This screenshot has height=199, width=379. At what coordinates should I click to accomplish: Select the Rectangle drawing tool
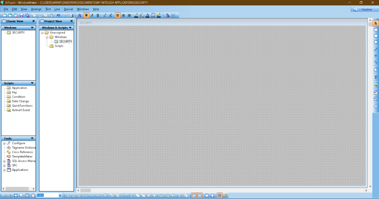pos(376,29)
